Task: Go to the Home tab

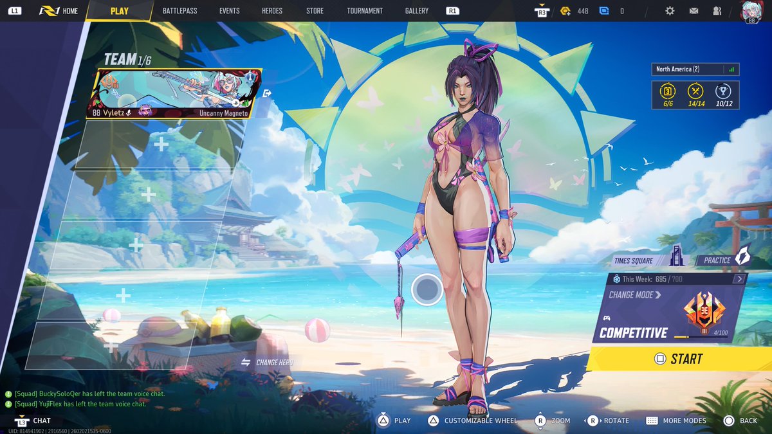Action: [58, 11]
